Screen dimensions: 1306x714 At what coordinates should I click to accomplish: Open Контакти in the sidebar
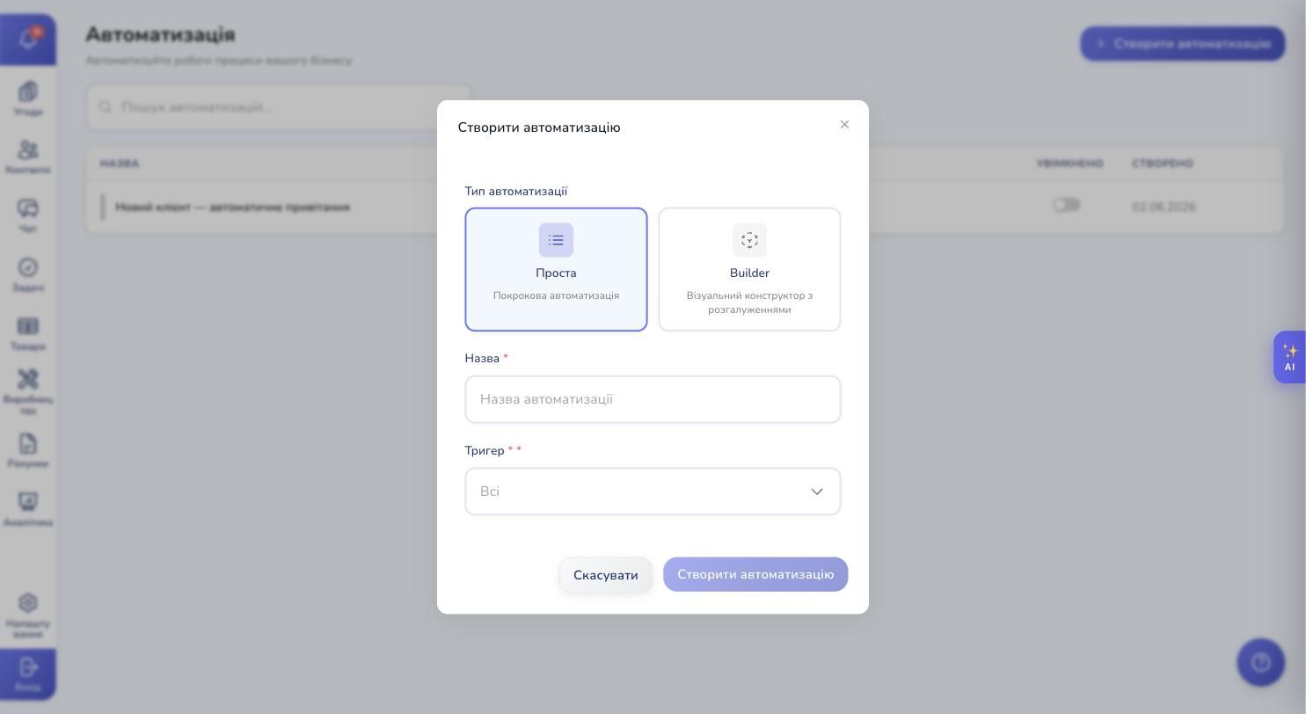(x=28, y=157)
